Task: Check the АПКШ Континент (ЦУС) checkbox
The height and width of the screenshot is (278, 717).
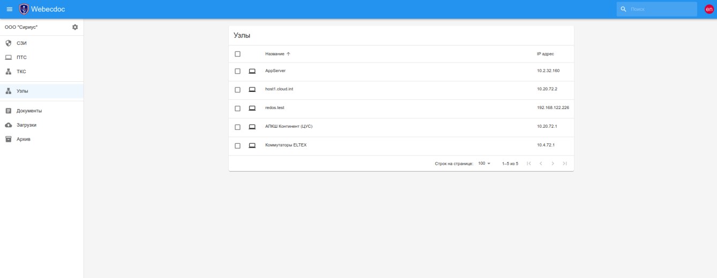Action: (237, 127)
